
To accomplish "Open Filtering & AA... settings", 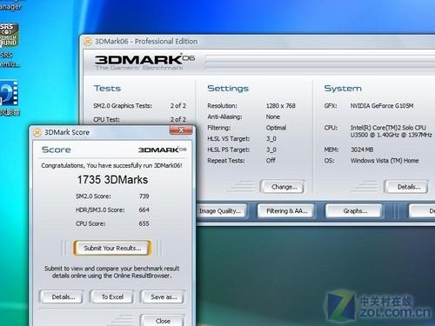I will point(287,211).
